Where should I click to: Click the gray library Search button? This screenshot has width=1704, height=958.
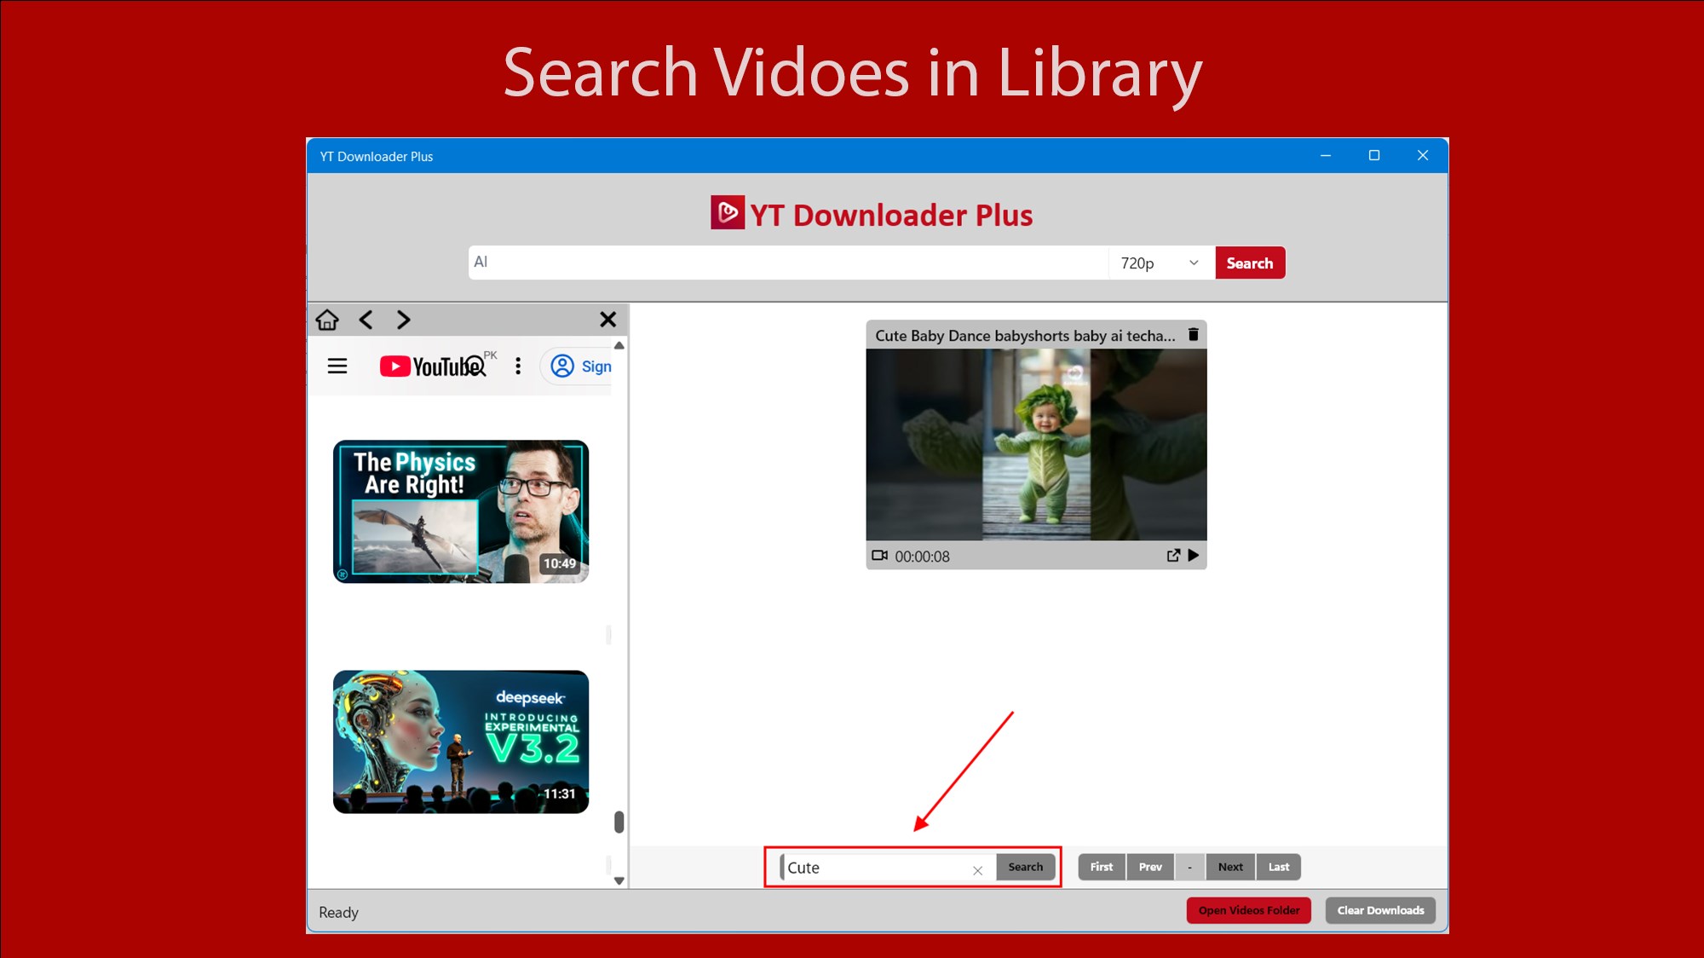(1026, 867)
